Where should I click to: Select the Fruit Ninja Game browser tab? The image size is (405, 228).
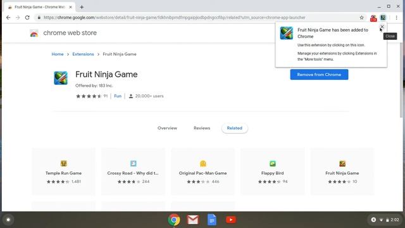point(39,7)
